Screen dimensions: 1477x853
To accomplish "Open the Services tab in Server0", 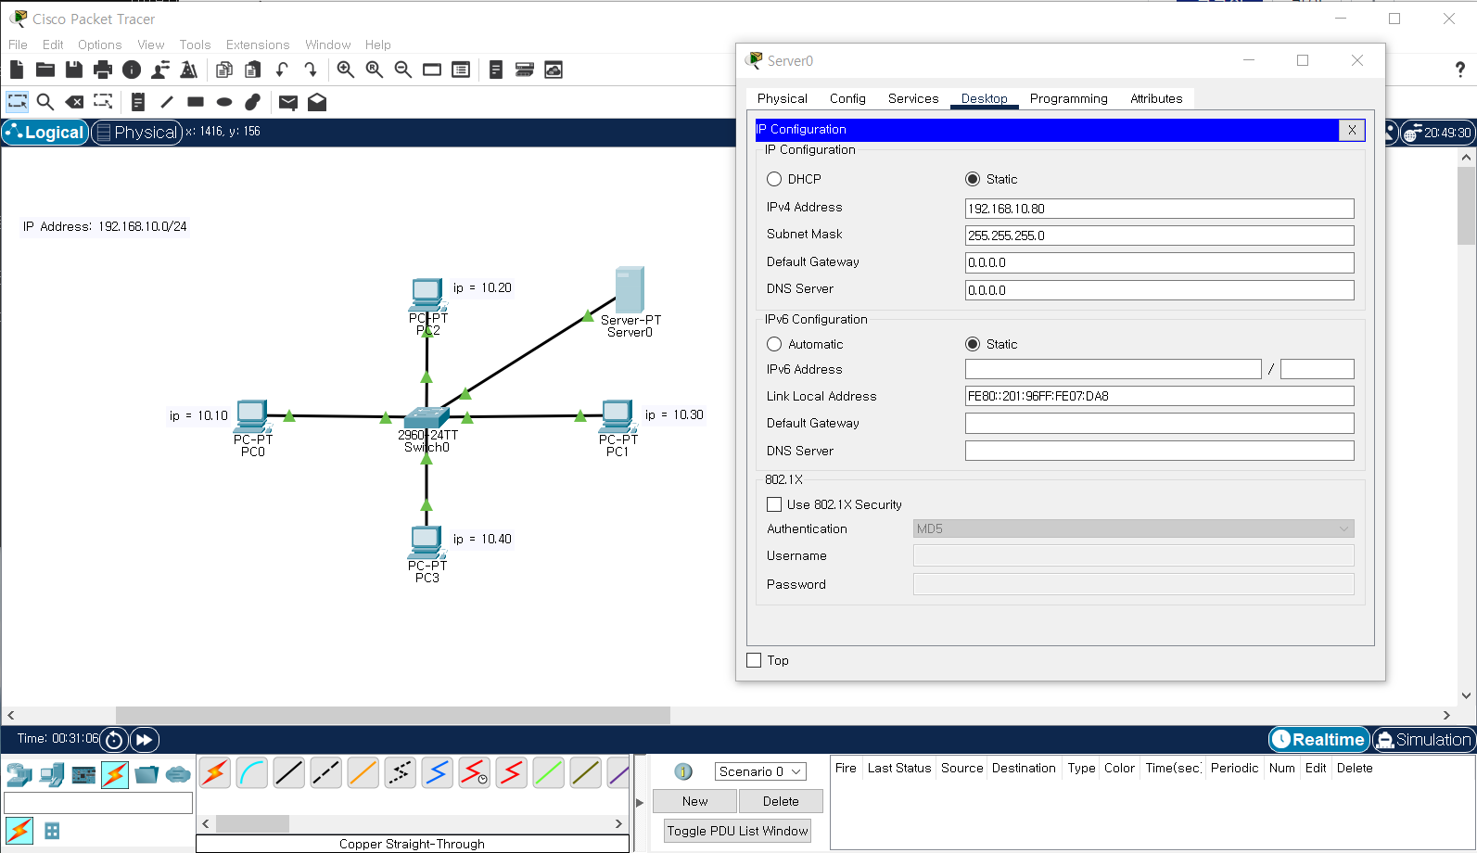I will (913, 98).
